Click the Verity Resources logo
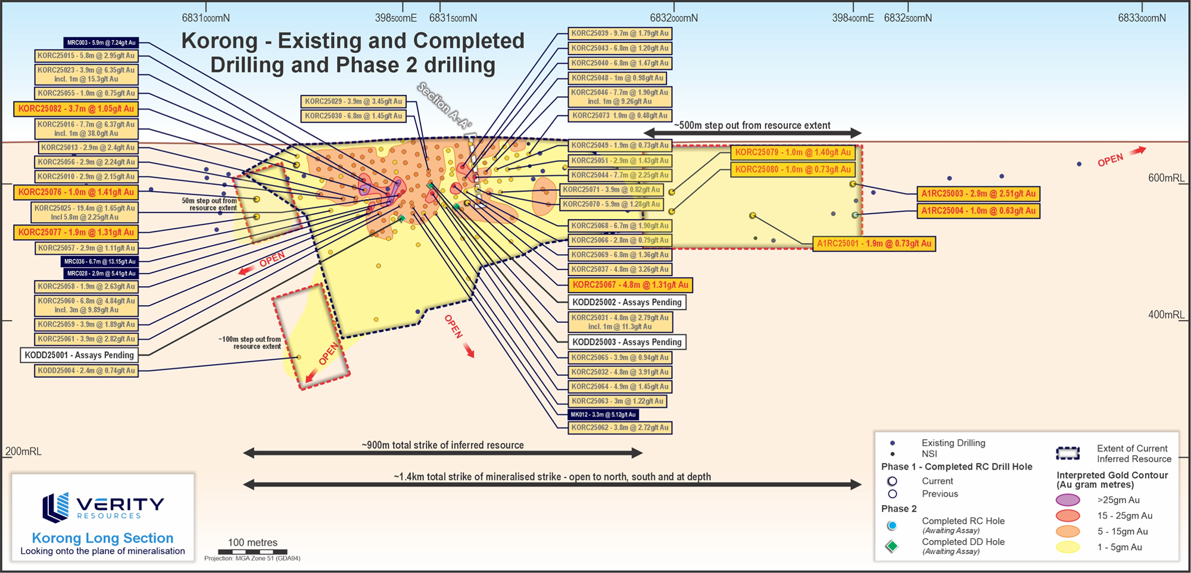The height and width of the screenshot is (573, 1191). coord(103,508)
